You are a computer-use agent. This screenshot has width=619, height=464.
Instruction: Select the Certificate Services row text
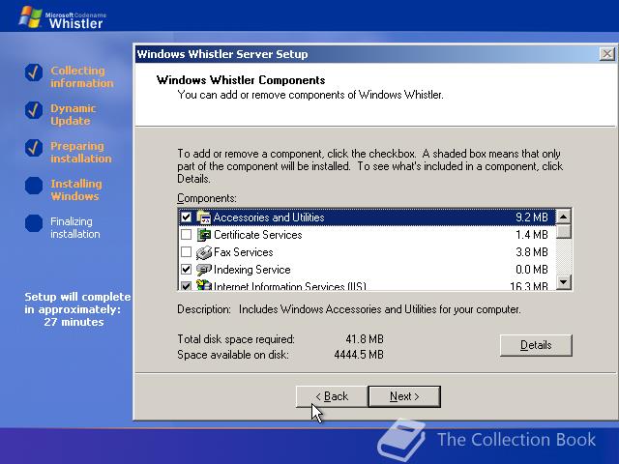(x=258, y=235)
